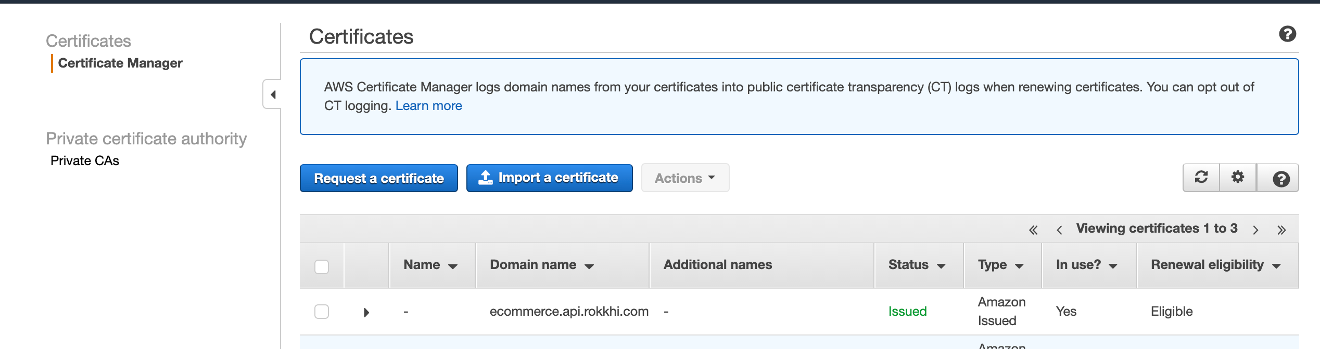
Task: Select the ecommerce.api.rokkhi.com certificate checkbox
Action: (x=322, y=312)
